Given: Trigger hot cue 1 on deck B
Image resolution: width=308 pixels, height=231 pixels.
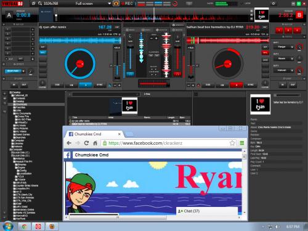Looking at the screenshot, I should (279, 31).
